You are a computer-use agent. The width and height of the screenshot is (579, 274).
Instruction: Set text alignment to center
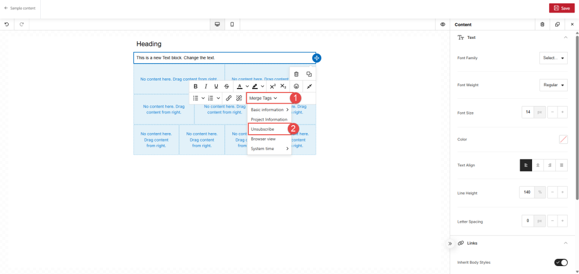coord(538,165)
